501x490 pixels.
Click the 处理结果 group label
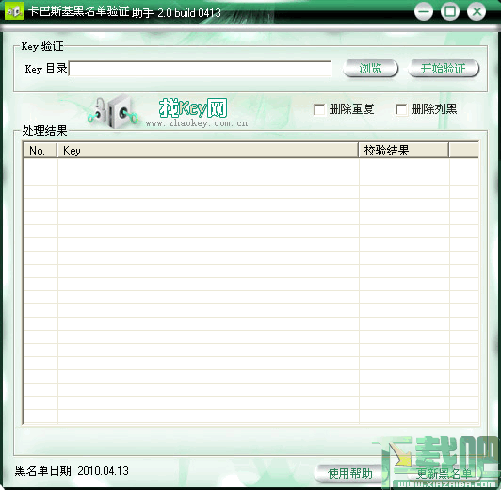[x=44, y=131]
